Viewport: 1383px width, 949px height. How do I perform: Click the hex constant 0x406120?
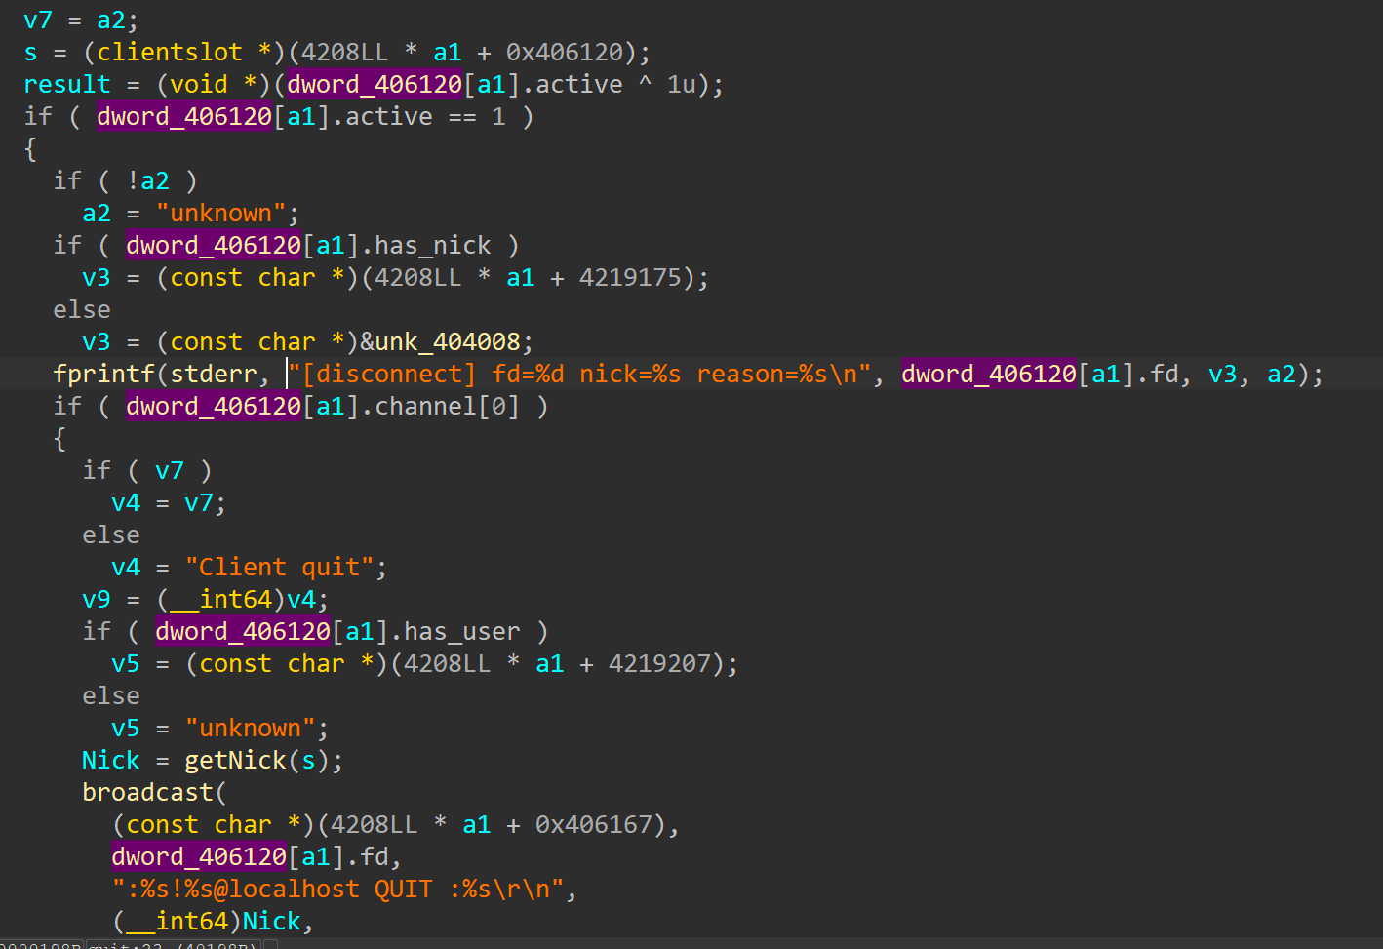click(x=564, y=52)
